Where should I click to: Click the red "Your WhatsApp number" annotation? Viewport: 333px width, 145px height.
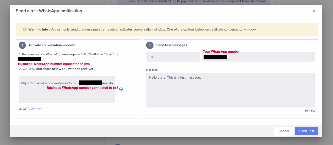(x=221, y=52)
